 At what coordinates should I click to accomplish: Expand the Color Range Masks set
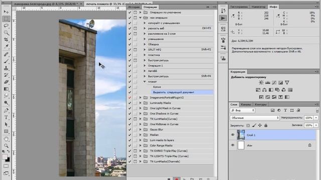(140, 145)
